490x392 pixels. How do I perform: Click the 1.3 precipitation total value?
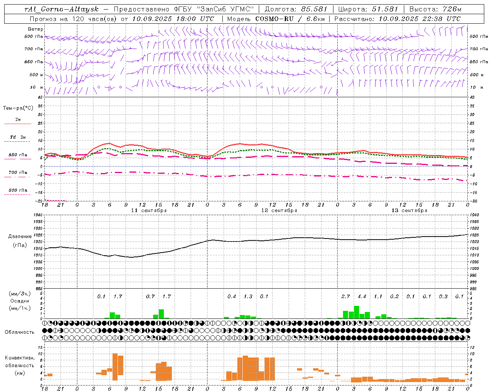coord(248,296)
